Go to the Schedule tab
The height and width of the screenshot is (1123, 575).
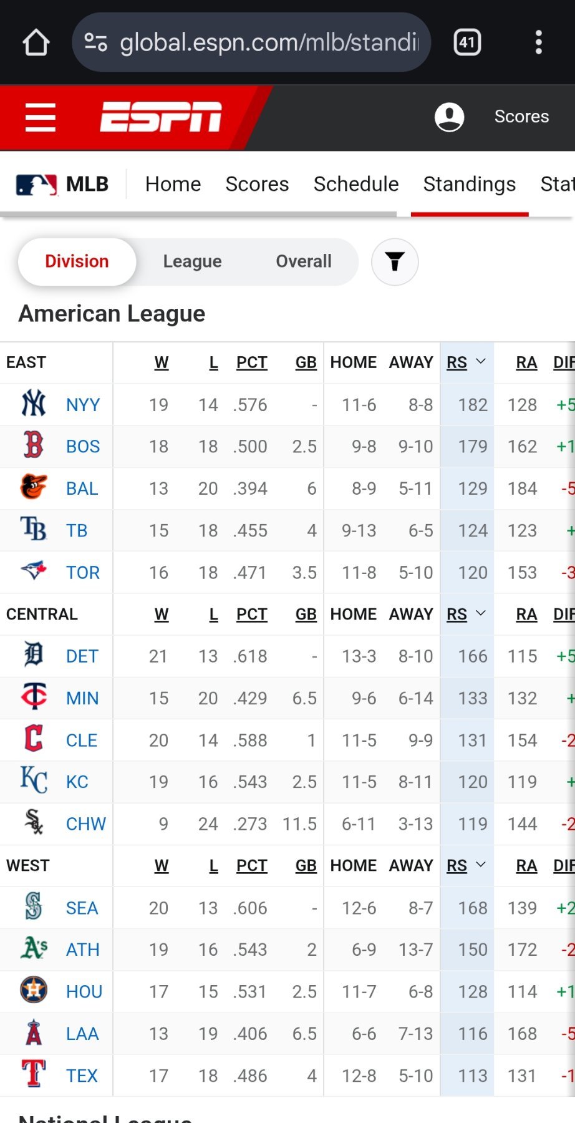(356, 184)
